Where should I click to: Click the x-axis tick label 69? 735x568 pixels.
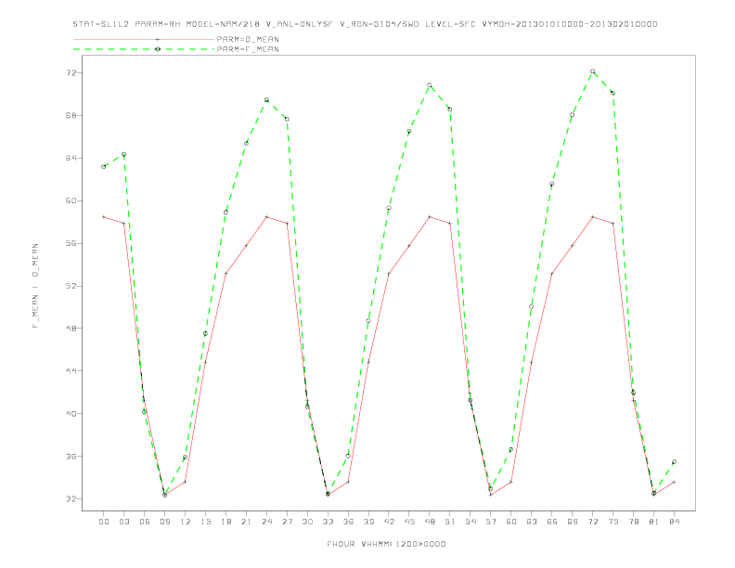pos(573,522)
